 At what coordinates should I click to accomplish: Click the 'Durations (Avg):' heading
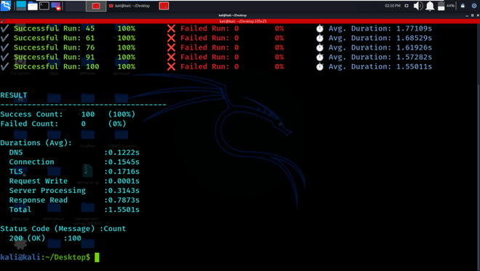coord(36,143)
